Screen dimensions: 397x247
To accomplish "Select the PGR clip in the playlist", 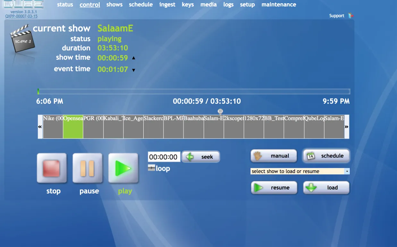I will click(x=93, y=127).
